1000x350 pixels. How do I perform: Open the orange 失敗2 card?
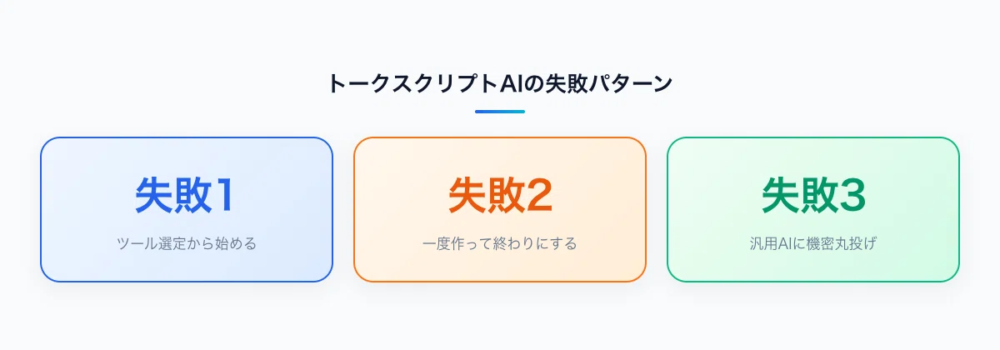point(500,209)
